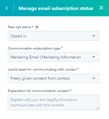Expand the Marketing Email | Marketing Information dropdown
The height and width of the screenshot is (119, 109).
point(54,57)
